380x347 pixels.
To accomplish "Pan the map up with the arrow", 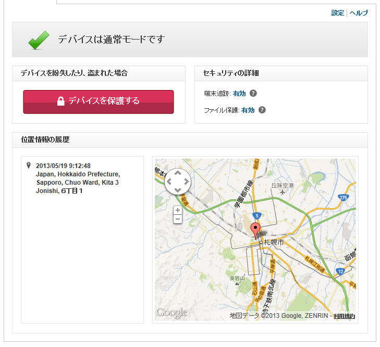I will point(178,173).
